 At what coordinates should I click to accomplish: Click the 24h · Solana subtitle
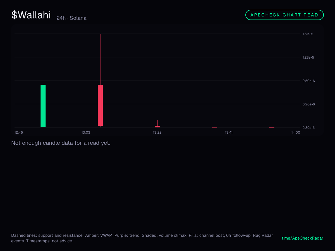click(x=71, y=18)
